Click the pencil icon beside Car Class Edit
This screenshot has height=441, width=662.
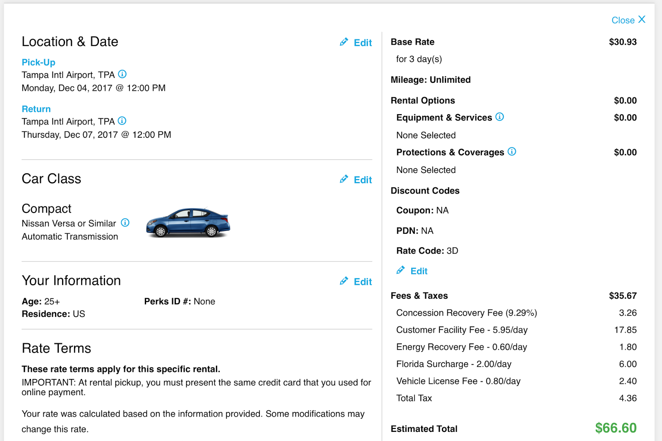point(344,179)
